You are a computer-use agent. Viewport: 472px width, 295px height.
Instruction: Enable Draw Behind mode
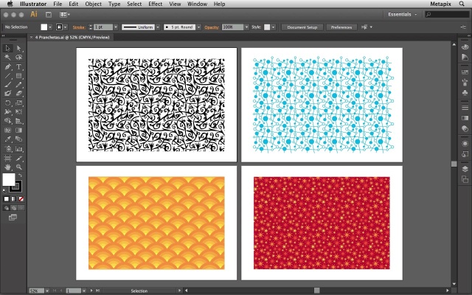coord(13,208)
